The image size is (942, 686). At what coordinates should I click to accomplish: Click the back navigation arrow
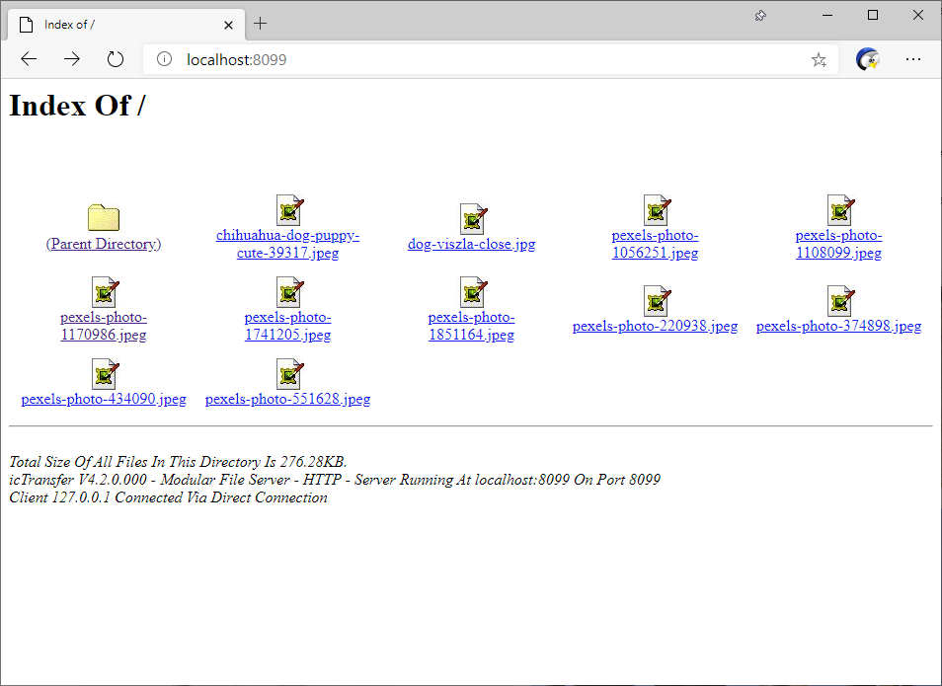tap(28, 59)
